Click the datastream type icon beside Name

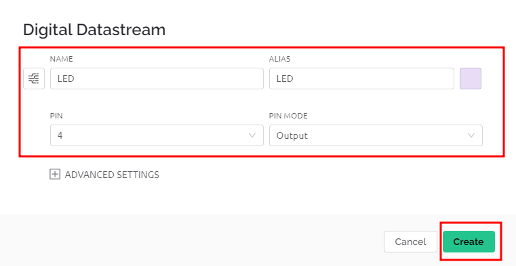point(34,79)
